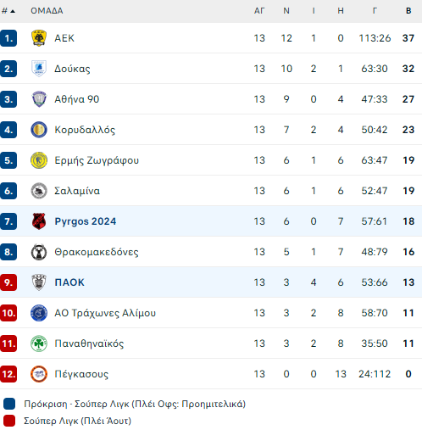Click the blue promotion legend swatch
This screenshot has width=422, height=430.
[x=9, y=404]
